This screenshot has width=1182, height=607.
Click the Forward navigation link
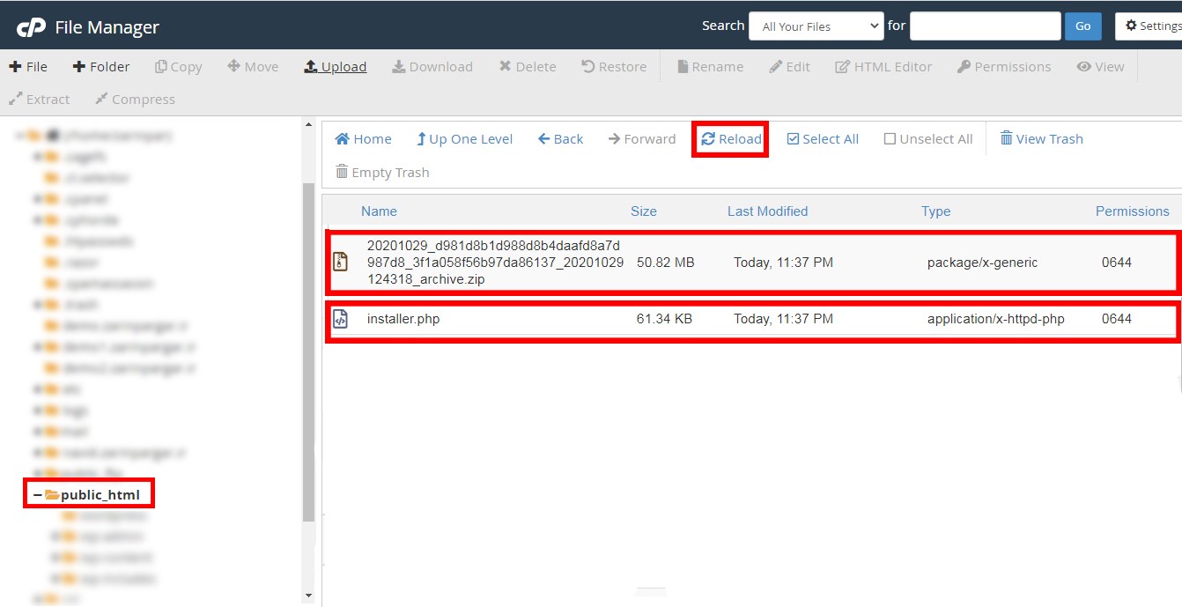[x=641, y=139]
